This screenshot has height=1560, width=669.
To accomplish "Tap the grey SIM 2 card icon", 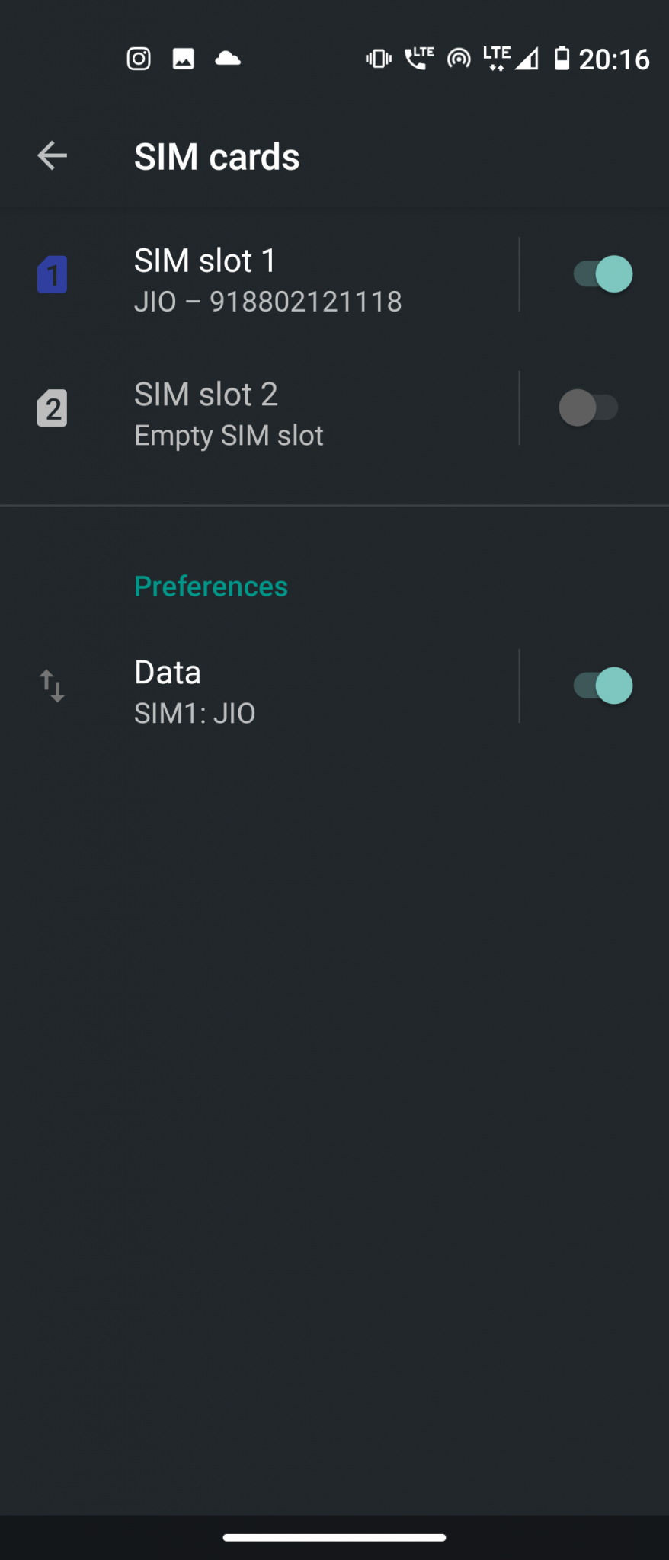I will pos(52,408).
